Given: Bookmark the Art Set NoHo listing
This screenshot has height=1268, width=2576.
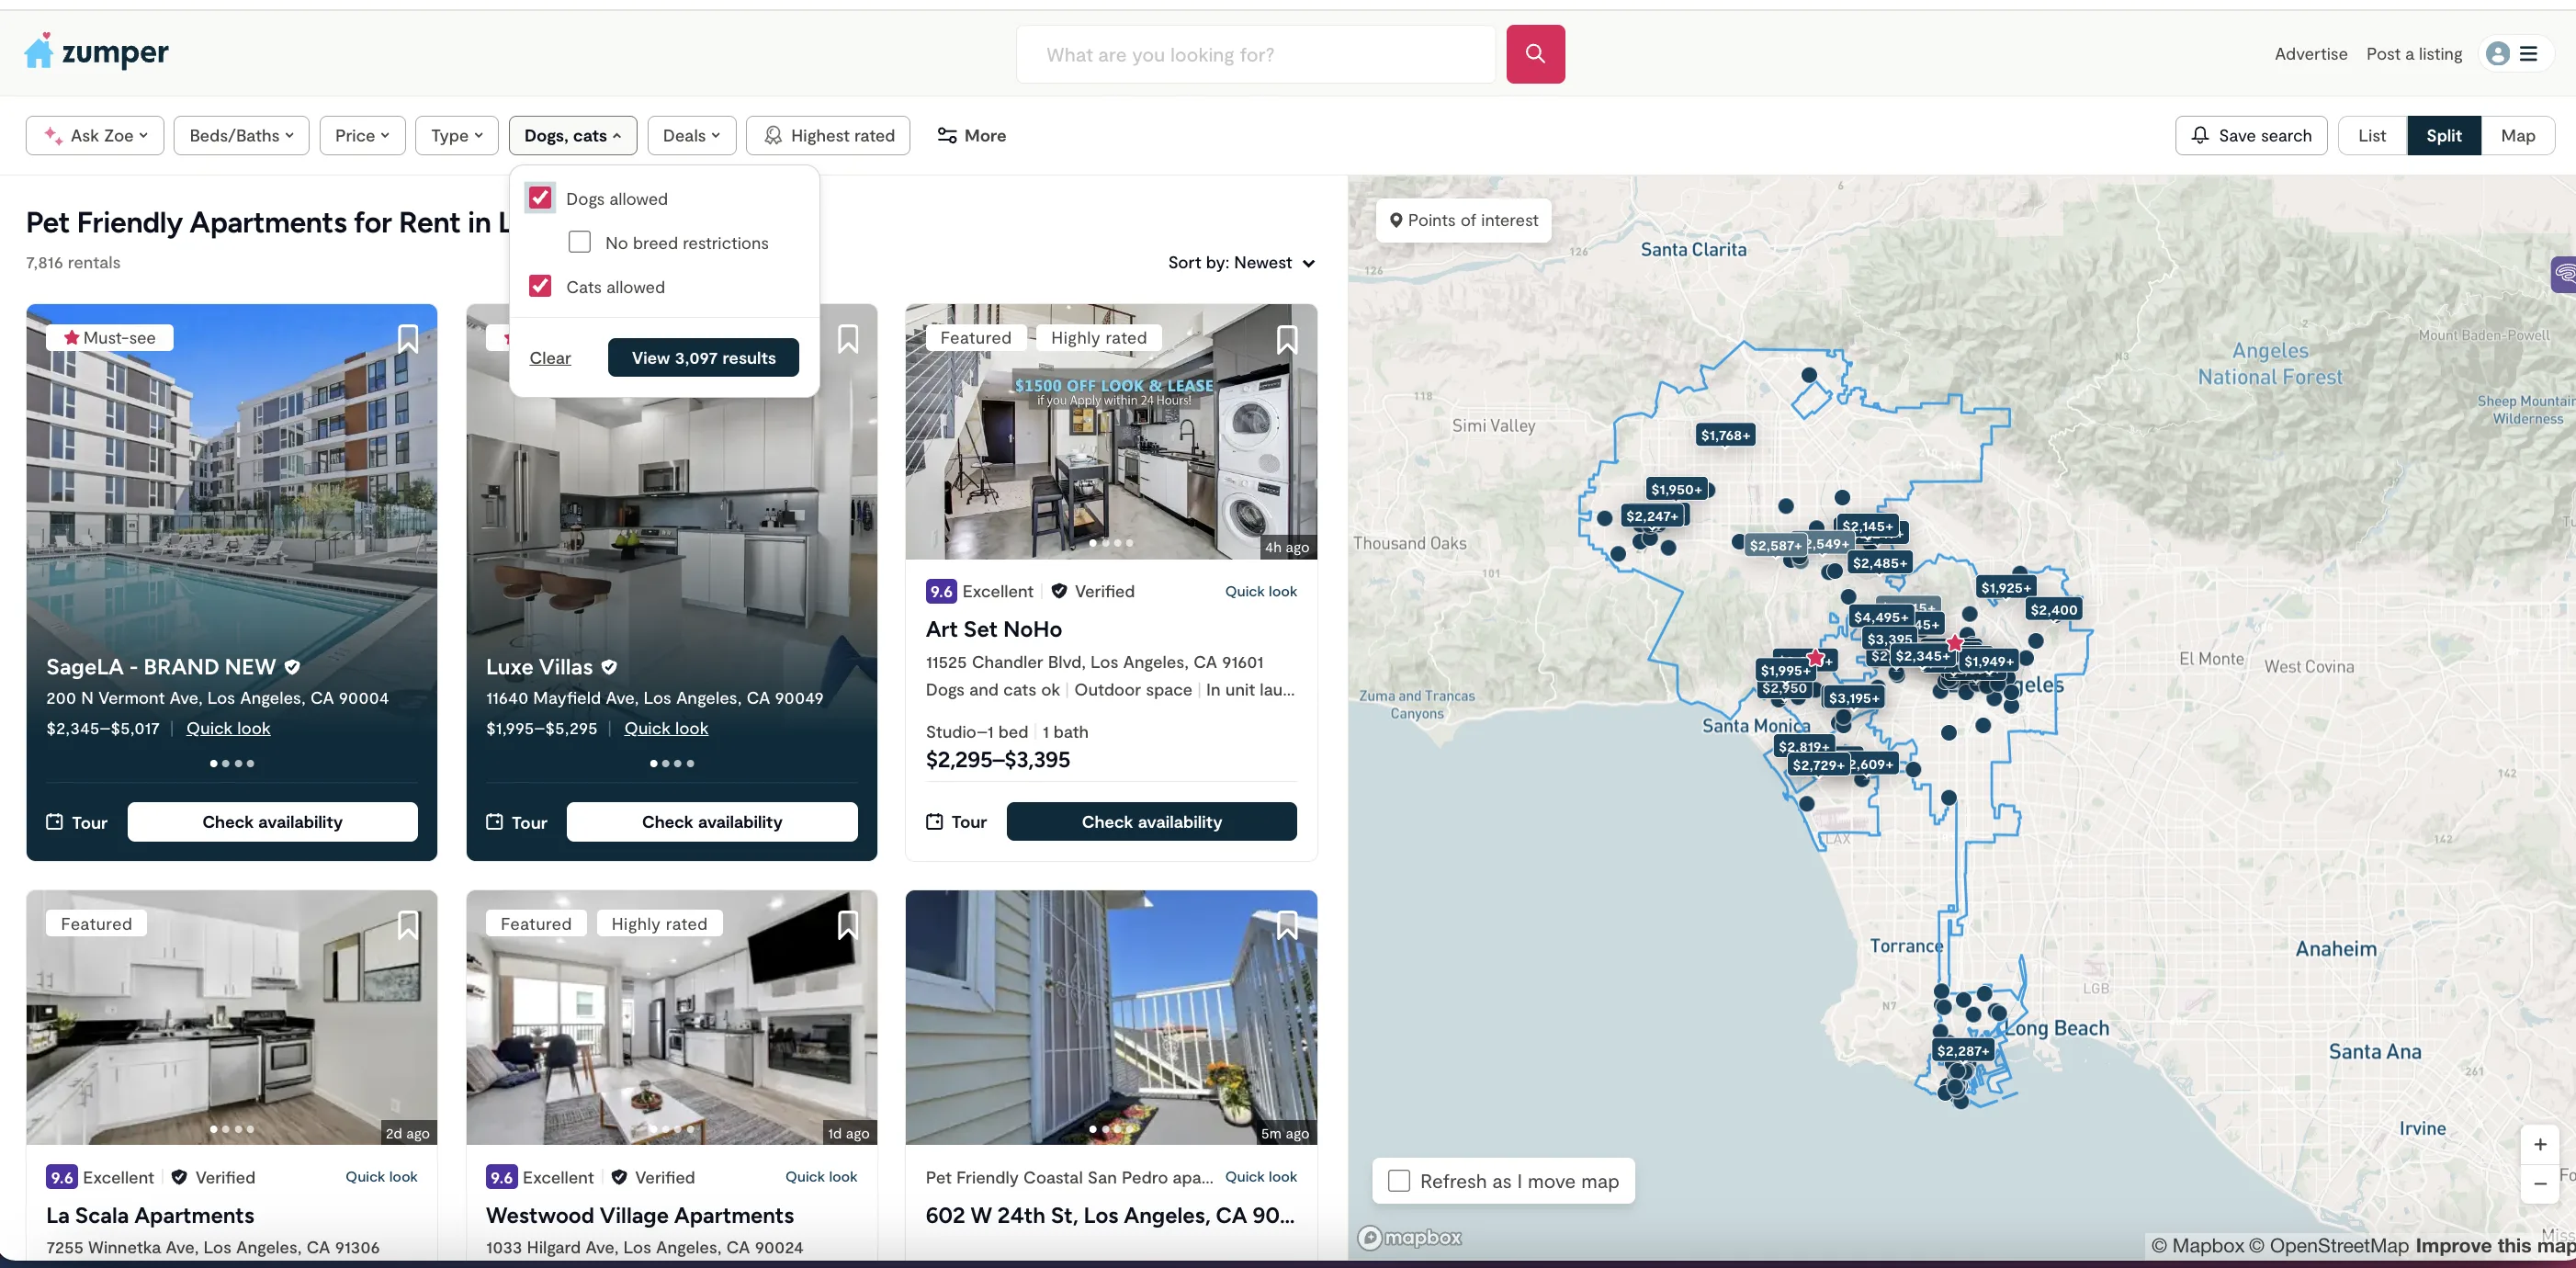Looking at the screenshot, I should pos(1287,339).
